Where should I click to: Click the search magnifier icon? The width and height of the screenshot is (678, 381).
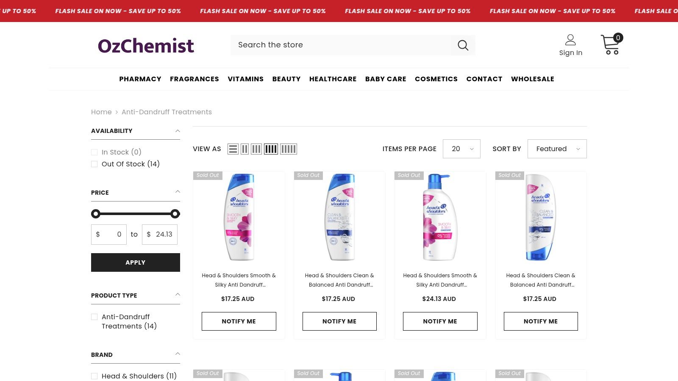pyautogui.click(x=463, y=45)
